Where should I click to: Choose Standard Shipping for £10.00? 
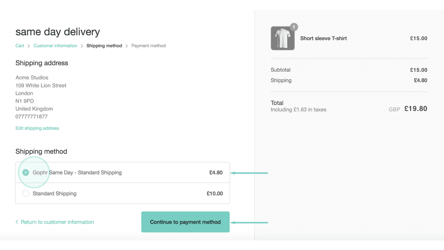pos(26,193)
